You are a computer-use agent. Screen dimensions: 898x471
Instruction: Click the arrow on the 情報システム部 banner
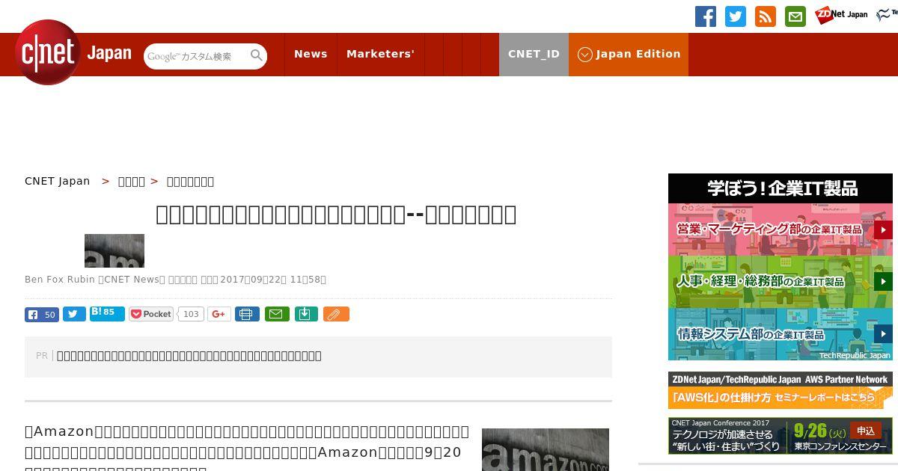[x=883, y=334]
